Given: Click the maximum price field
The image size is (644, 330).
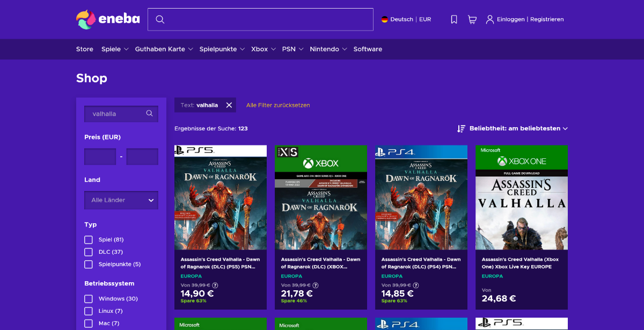Looking at the screenshot, I should [x=142, y=157].
